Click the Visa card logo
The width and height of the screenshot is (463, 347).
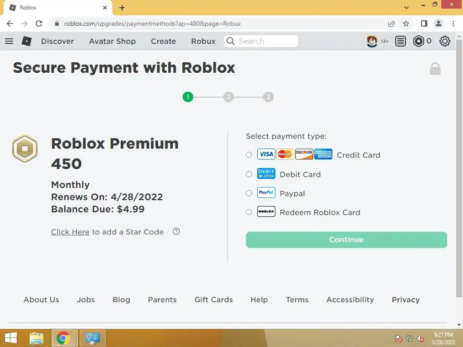[266, 154]
